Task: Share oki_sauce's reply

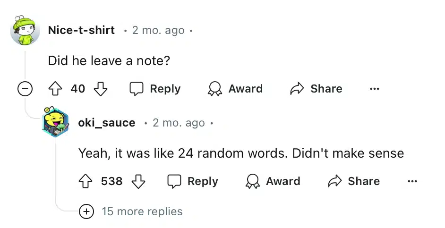Action: (354, 181)
